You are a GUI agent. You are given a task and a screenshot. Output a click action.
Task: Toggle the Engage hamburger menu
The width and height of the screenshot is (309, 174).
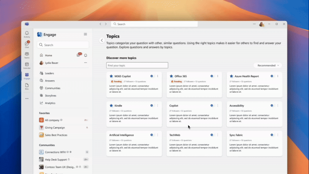pyautogui.click(x=85, y=34)
